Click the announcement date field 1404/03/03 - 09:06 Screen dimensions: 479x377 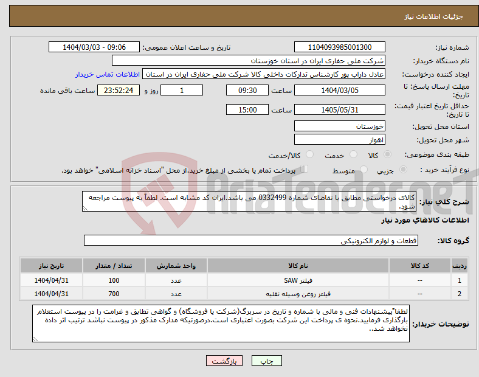click(x=94, y=47)
